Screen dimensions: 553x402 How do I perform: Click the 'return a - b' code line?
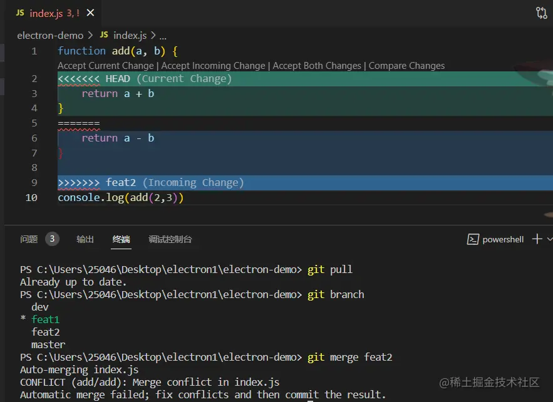[118, 138]
